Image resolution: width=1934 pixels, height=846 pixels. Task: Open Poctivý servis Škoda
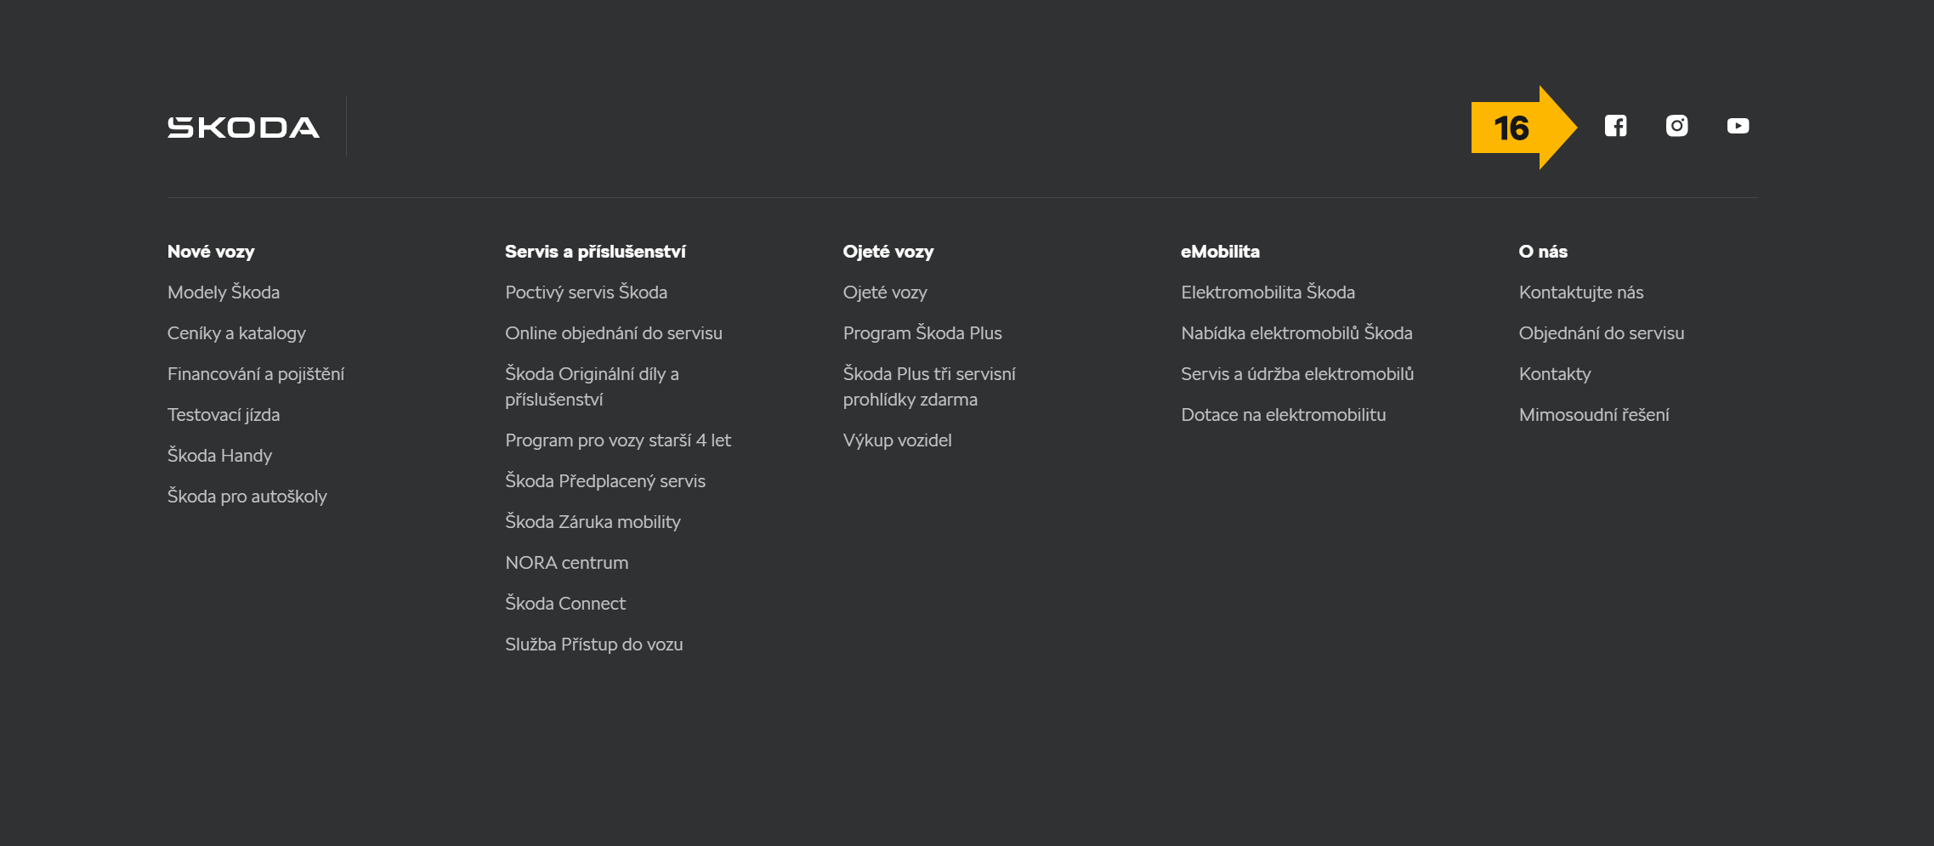click(x=586, y=292)
